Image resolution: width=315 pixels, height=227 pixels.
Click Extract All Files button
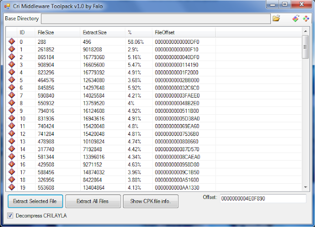(93, 201)
